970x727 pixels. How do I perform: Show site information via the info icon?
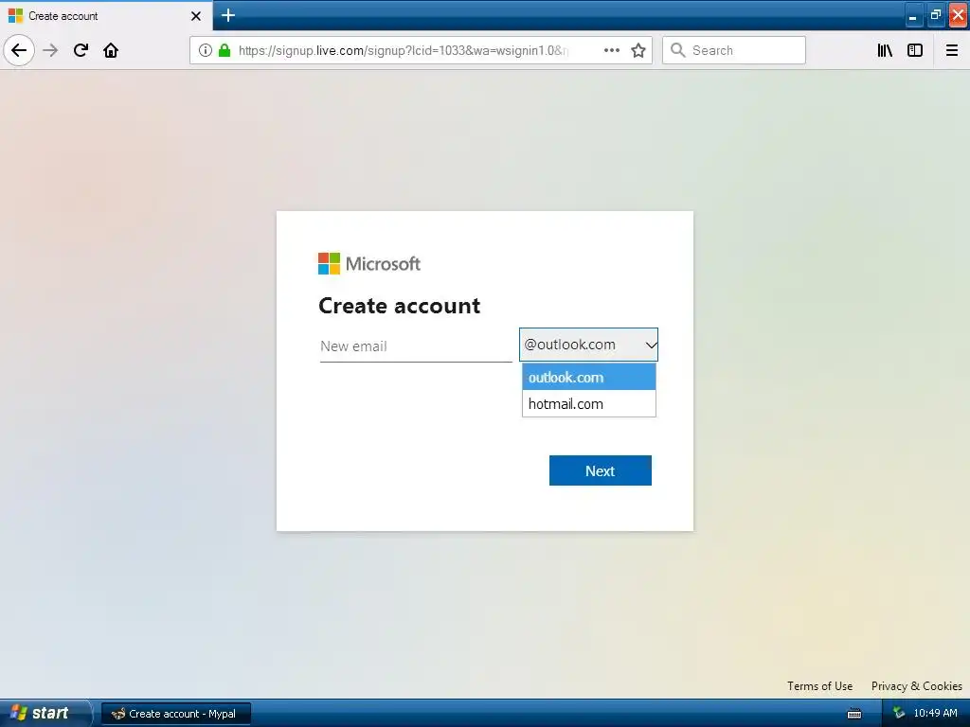[x=206, y=50]
